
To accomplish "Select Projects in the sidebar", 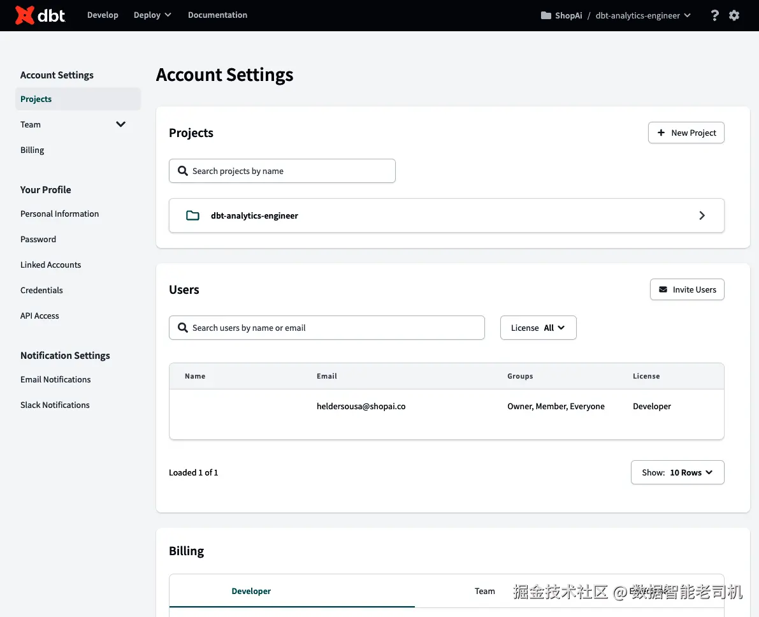I will click(x=78, y=99).
